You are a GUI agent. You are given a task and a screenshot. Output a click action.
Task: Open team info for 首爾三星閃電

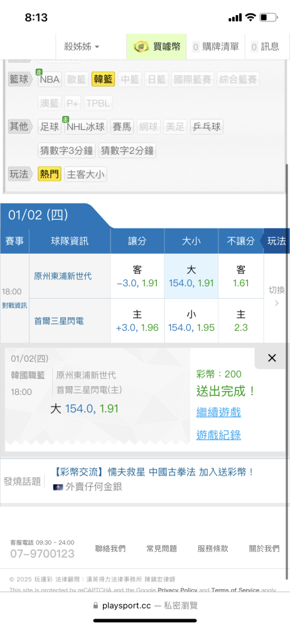tap(59, 321)
